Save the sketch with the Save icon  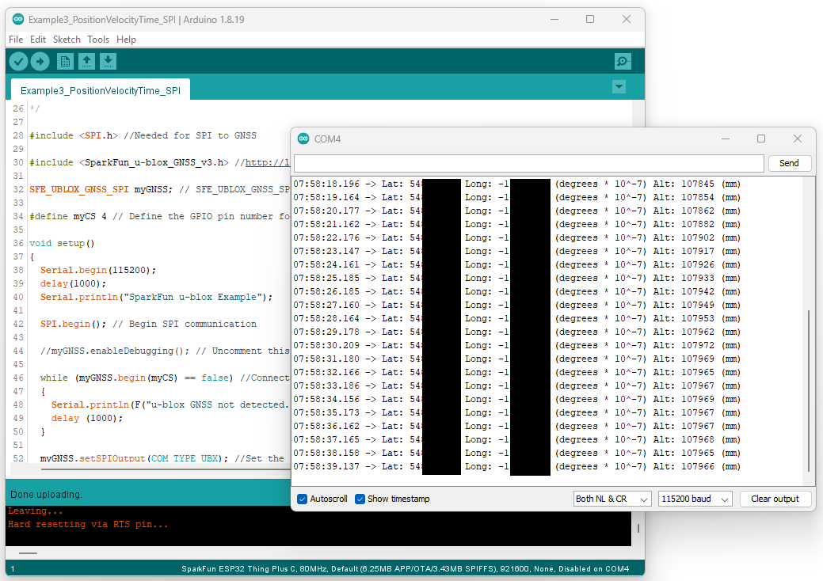coord(108,62)
